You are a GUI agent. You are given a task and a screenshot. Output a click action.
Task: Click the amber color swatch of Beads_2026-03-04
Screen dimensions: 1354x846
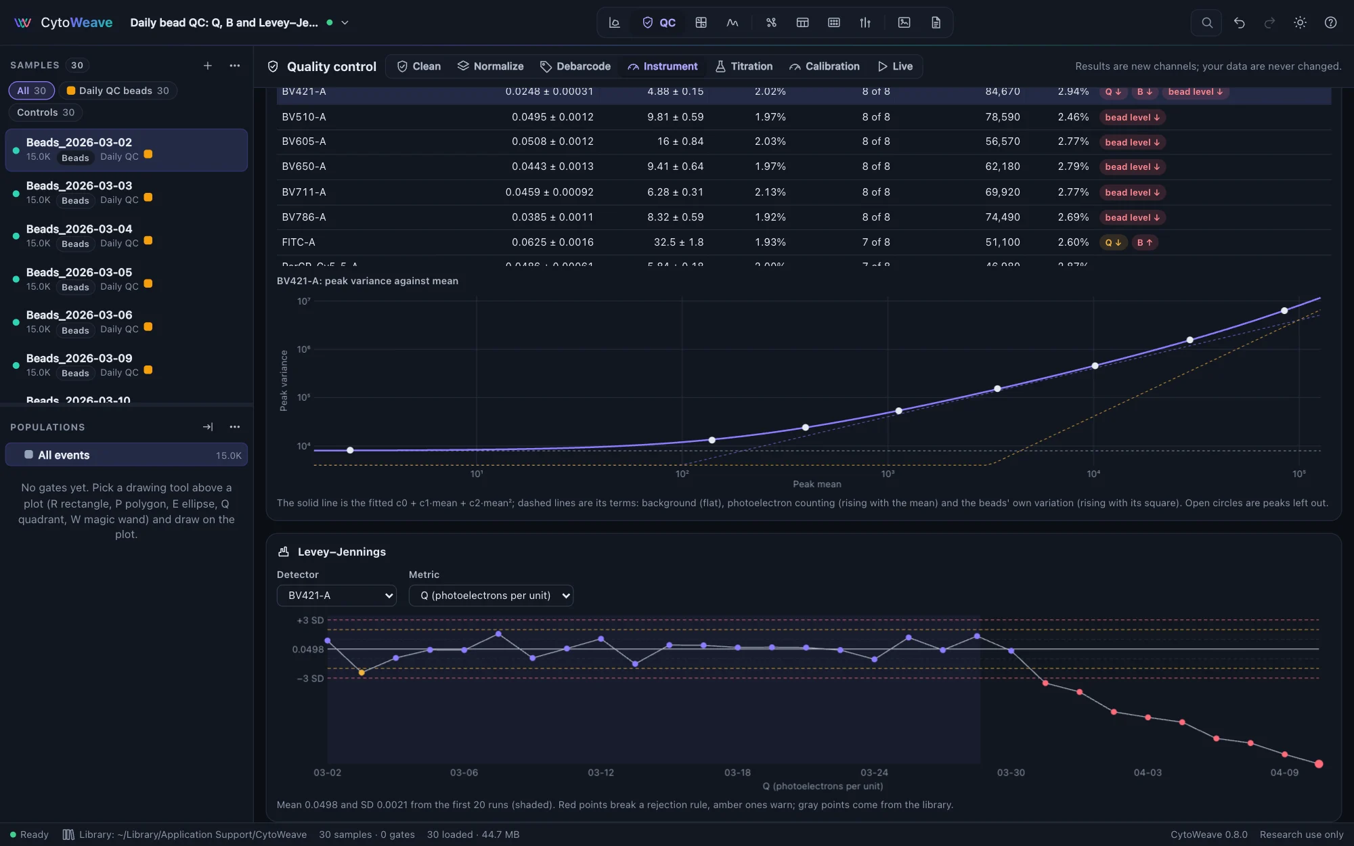pos(148,240)
